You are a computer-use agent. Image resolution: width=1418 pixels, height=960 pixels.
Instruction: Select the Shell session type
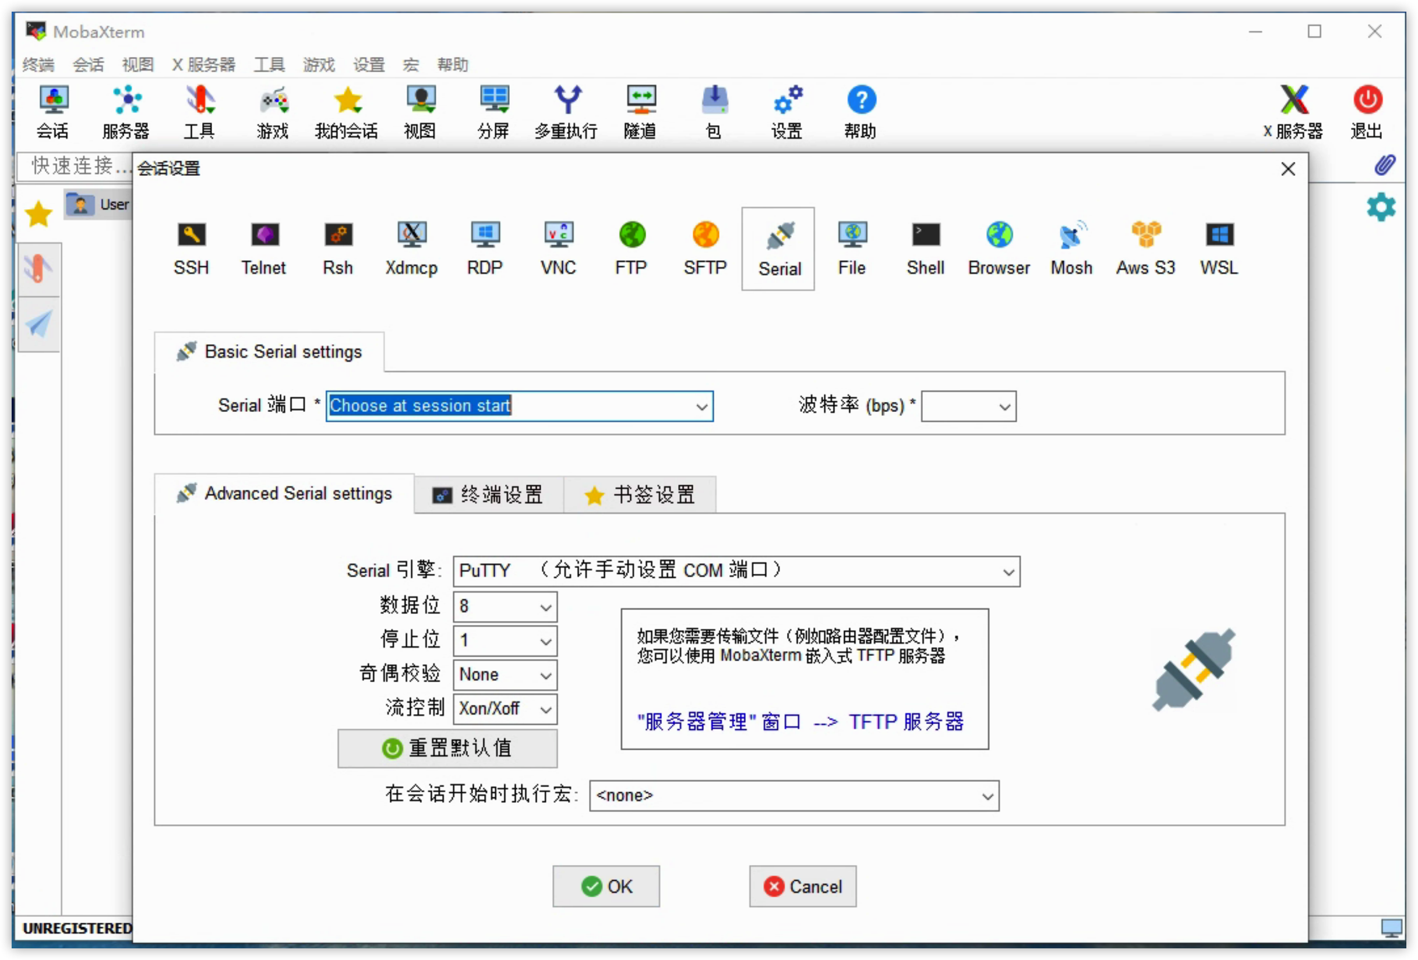pos(926,249)
